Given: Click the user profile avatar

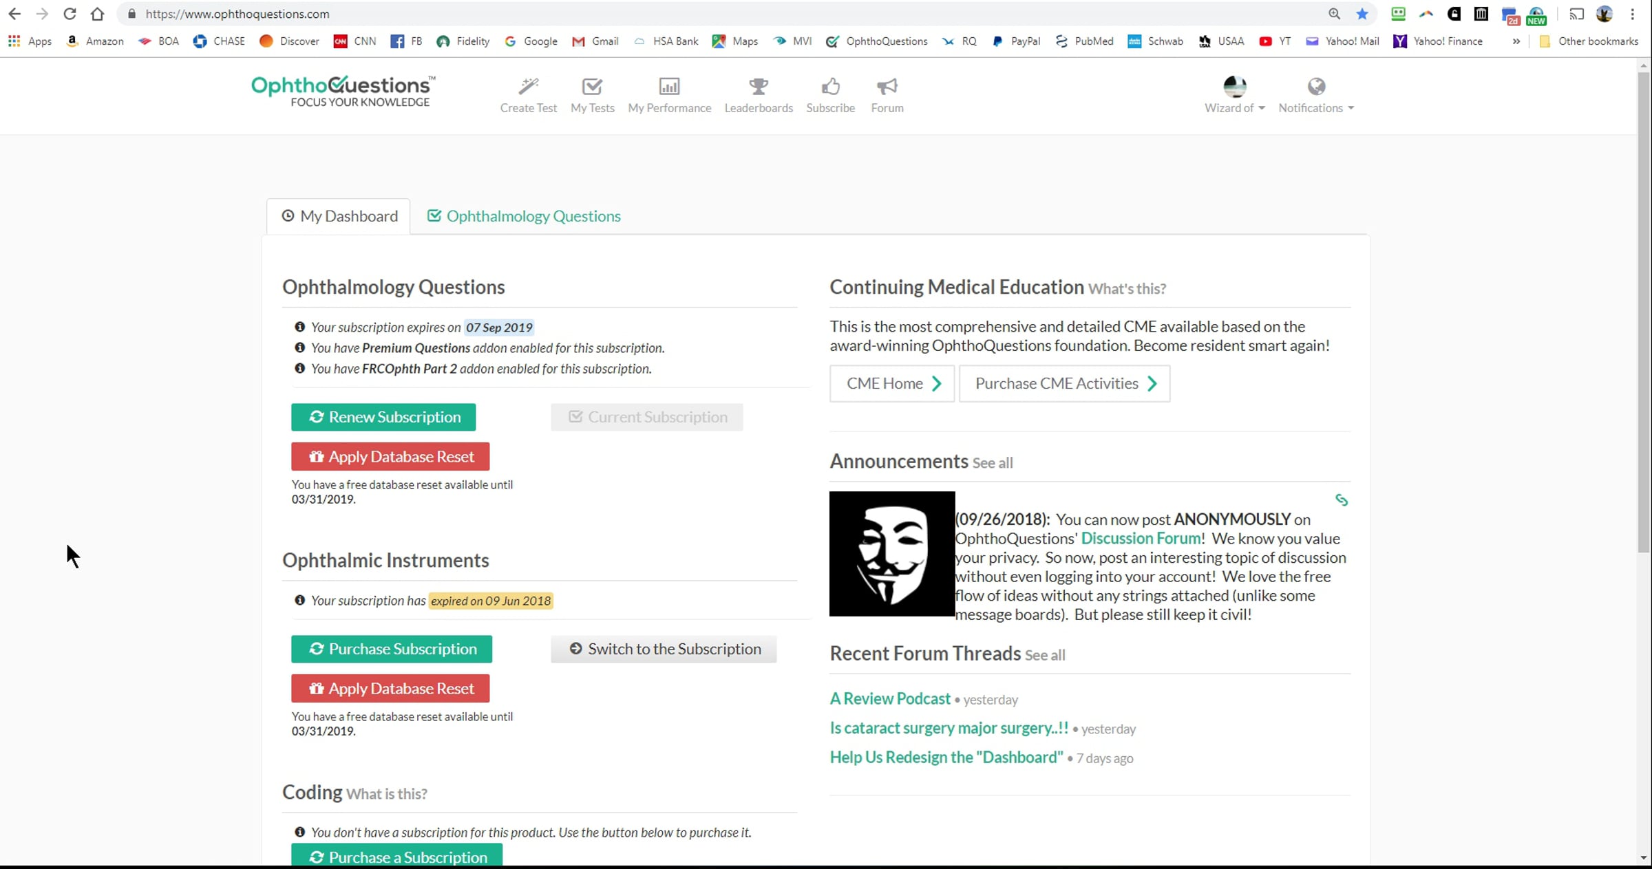Looking at the screenshot, I should tap(1235, 86).
